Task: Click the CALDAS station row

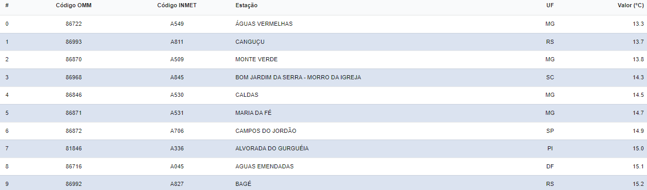Action: [323, 95]
